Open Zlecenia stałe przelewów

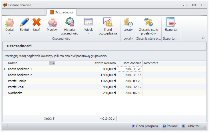pyautogui.click(x=149, y=22)
